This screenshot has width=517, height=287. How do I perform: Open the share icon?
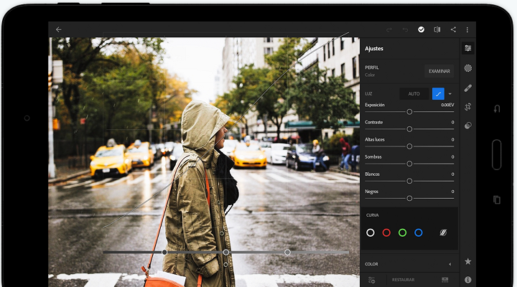click(453, 29)
